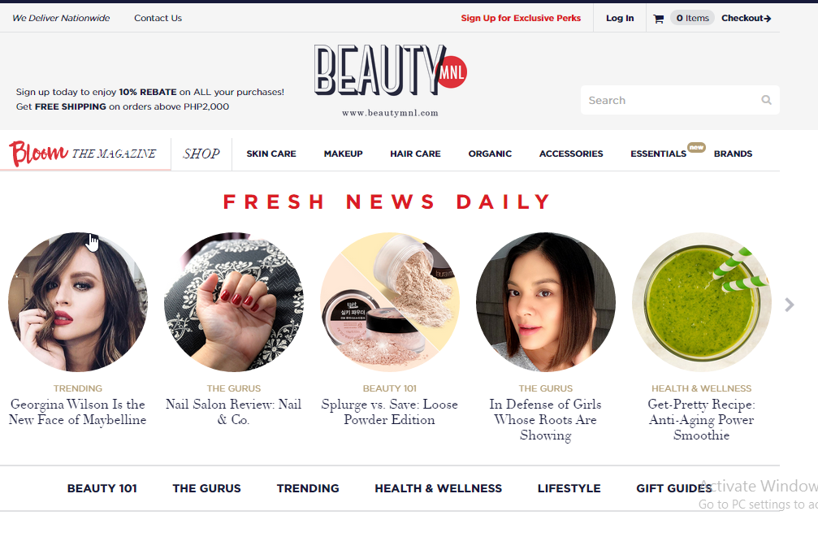Viewport: 818px width, 537px height.
Task: Click the Checkout arrow link
Action: pos(746,18)
